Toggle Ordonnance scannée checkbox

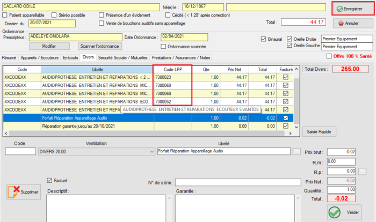[163, 47]
